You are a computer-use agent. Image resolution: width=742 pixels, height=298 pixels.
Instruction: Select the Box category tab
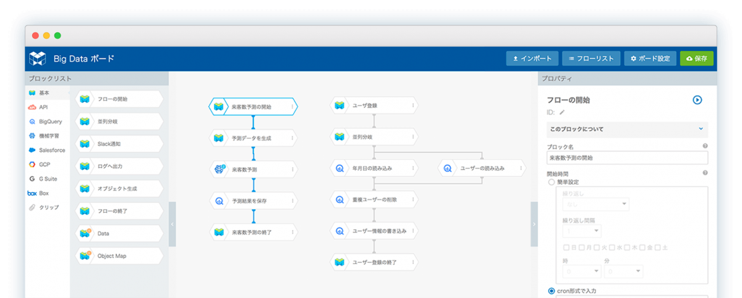click(x=48, y=193)
